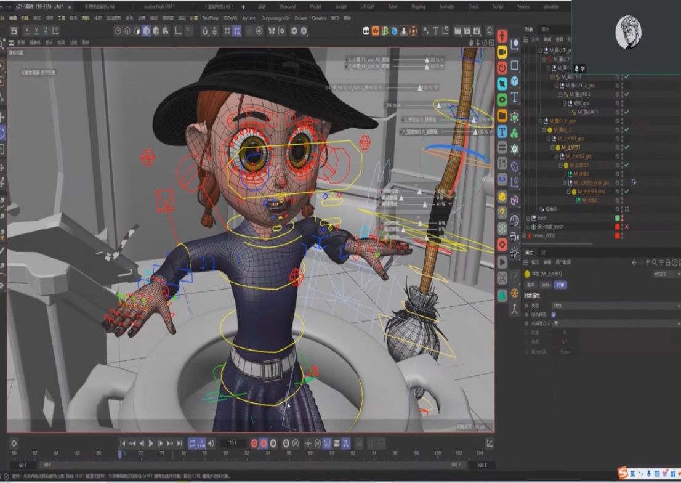The width and height of the screenshot is (681, 483).
Task: Click the search magnifier in attributes panel
Action: 654,262
